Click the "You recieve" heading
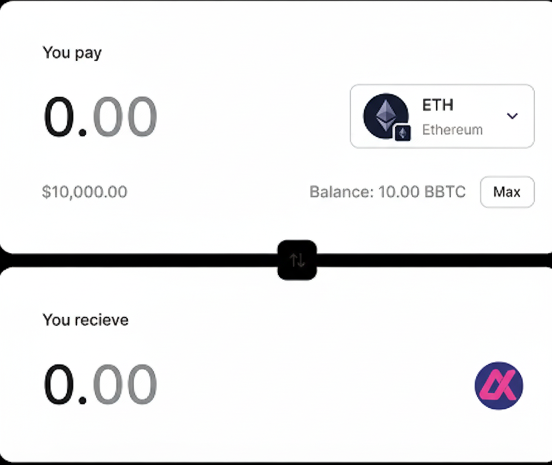Image resolution: width=552 pixels, height=465 pixels. tap(86, 319)
